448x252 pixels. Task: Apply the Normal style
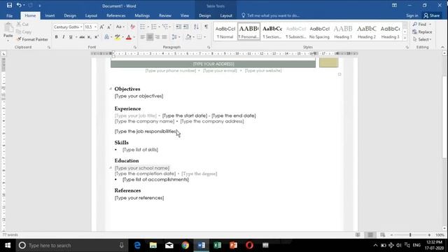[x=225, y=31]
